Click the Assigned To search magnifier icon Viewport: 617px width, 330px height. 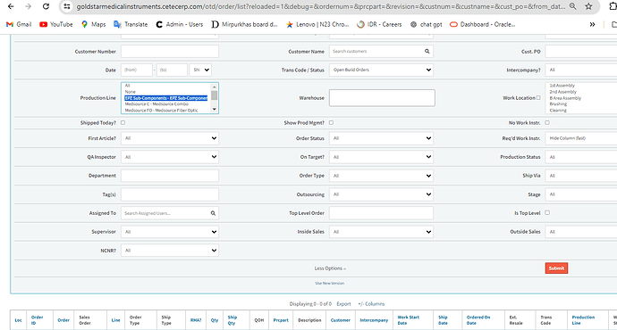point(213,213)
